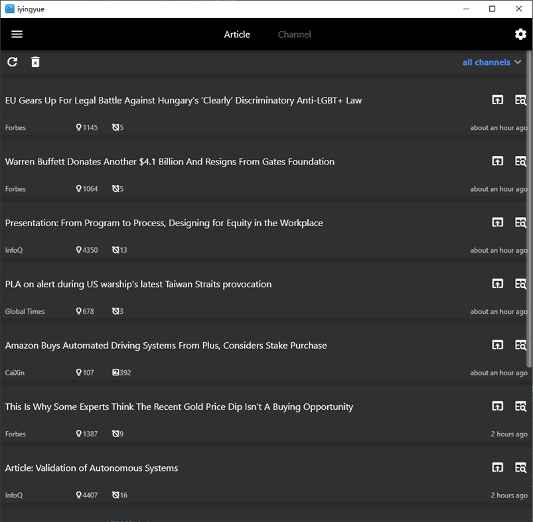Click the 4350 word count icon
Screen dimensions: 533x522
pyautogui.click(x=79, y=250)
